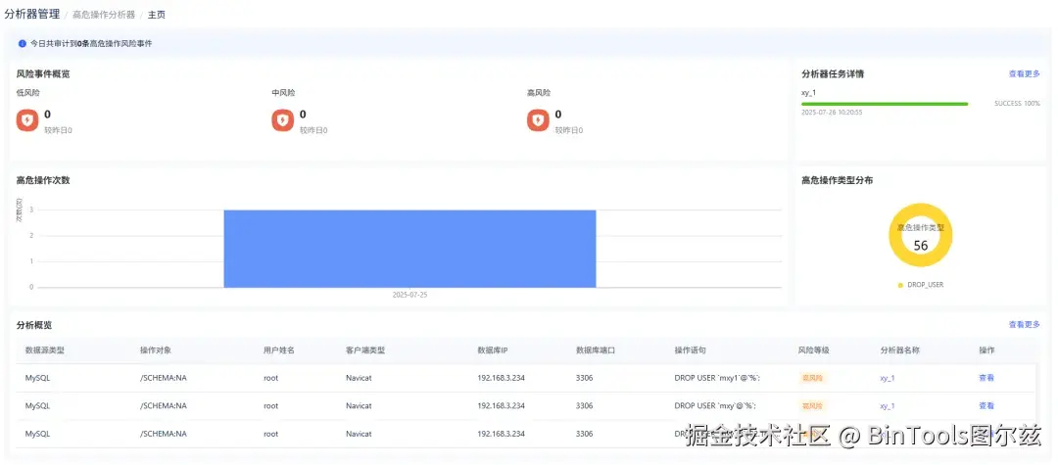The height and width of the screenshot is (465, 1058).
Task: Click the timestamp 2025-07-26 10:20:55
Action: coord(832,113)
